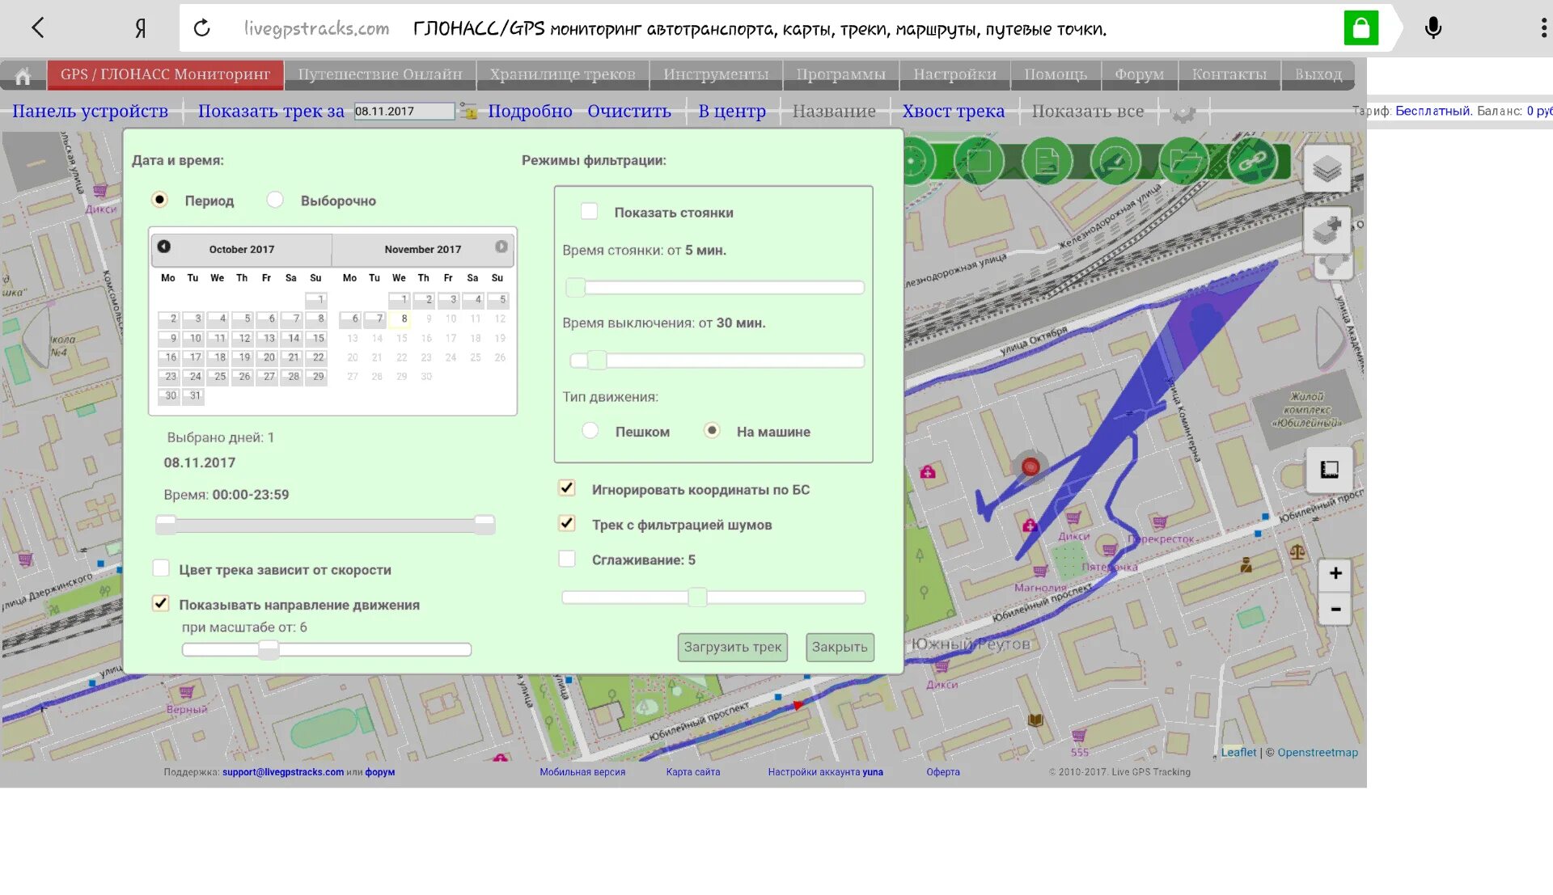The image size is (1553, 895).
Task: Click the green secure lock icon
Action: point(1361,28)
